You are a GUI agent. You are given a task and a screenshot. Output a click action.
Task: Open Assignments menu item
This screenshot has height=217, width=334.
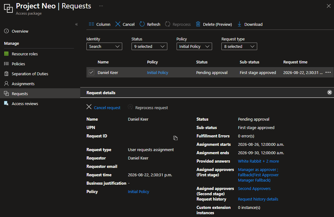(23, 84)
